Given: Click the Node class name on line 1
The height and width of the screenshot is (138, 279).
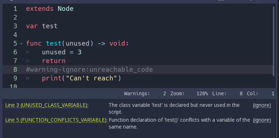Looking at the screenshot, I should coord(65,9).
